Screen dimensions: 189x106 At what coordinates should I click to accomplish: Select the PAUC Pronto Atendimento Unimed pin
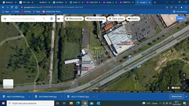(129, 36)
